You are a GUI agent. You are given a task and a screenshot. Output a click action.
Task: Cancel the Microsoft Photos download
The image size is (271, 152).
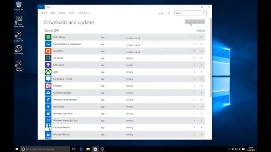202,134
